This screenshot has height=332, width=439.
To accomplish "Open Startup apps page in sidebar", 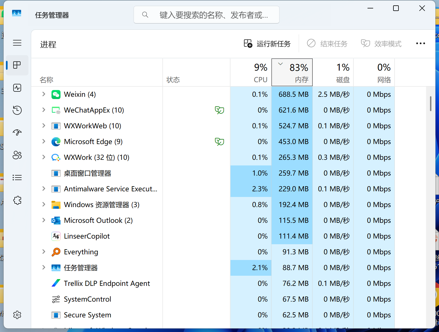I will click(17, 132).
